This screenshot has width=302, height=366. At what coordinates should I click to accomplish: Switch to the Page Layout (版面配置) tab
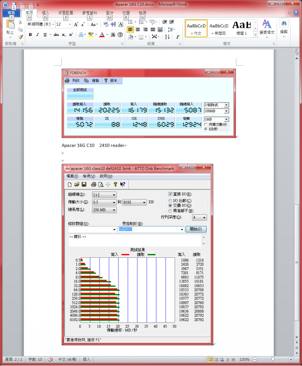click(66, 13)
